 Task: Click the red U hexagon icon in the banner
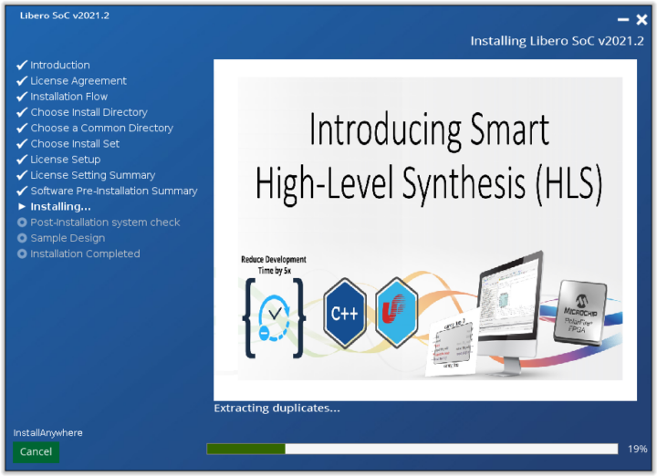396,313
